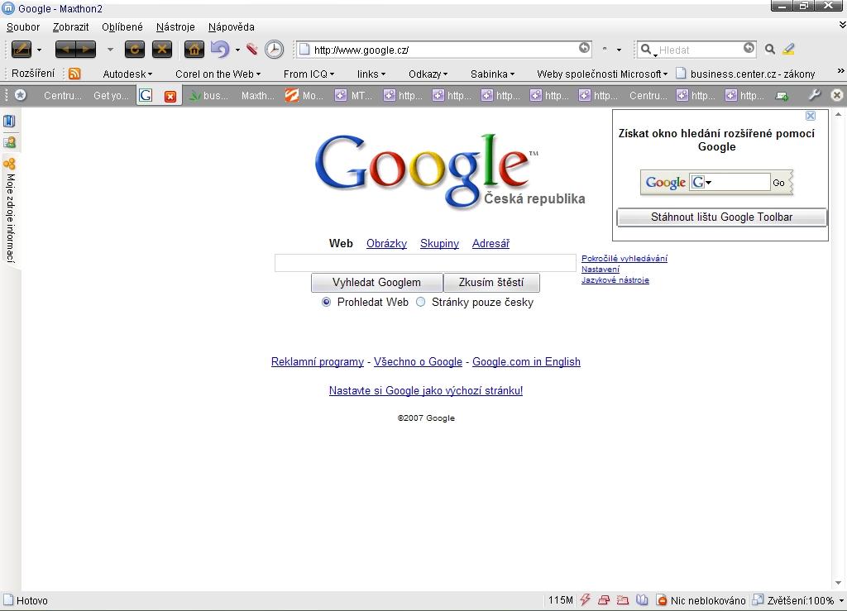This screenshot has width=847, height=611.
Task: Close current tab with the red X
Action: click(170, 96)
